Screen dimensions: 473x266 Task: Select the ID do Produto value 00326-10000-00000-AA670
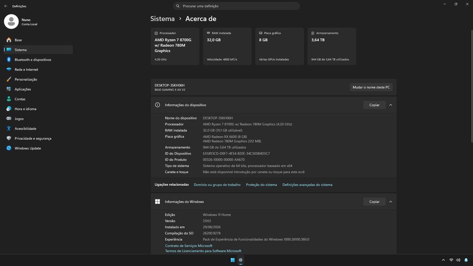point(224,160)
